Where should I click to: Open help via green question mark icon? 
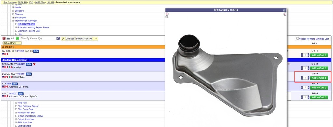[x=18, y=38]
